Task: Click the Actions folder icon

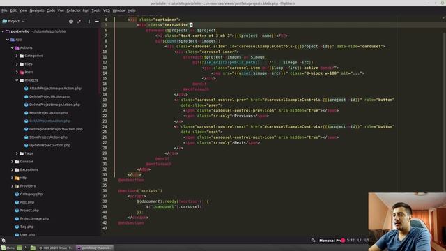Action: (x=17, y=48)
